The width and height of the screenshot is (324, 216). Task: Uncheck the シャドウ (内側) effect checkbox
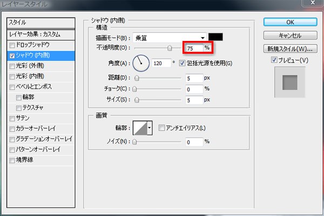tap(12, 55)
